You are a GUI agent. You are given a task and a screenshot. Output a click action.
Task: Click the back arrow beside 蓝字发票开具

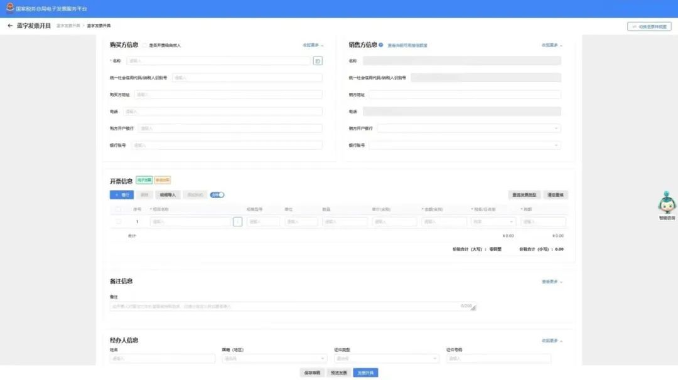tap(10, 26)
